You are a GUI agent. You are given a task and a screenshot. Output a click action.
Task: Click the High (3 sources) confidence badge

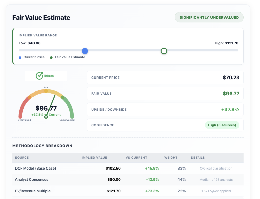point(222,125)
